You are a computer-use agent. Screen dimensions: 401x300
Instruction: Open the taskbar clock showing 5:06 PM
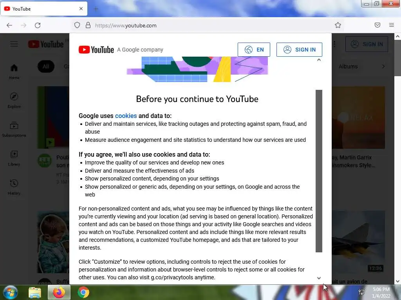tap(381, 293)
